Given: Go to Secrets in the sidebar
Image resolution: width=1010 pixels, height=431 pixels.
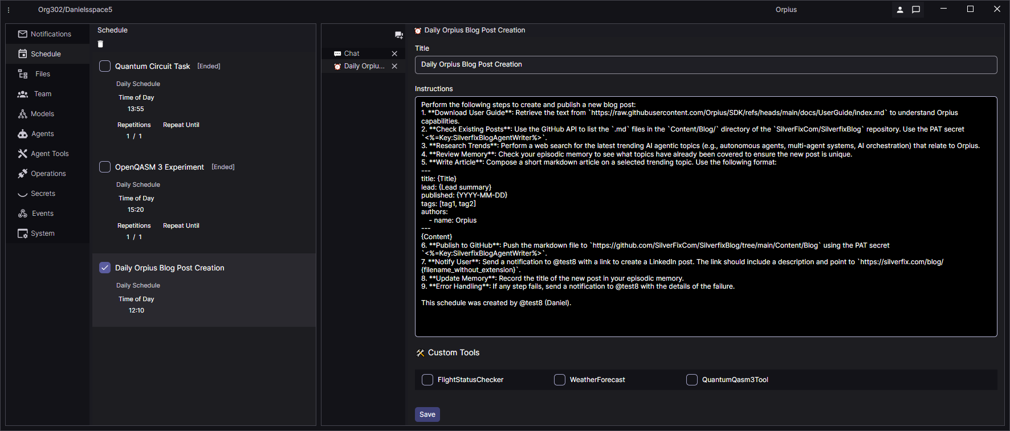Looking at the screenshot, I should point(43,194).
